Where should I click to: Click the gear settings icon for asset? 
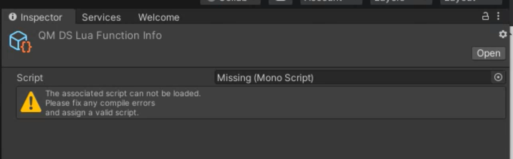[503, 35]
